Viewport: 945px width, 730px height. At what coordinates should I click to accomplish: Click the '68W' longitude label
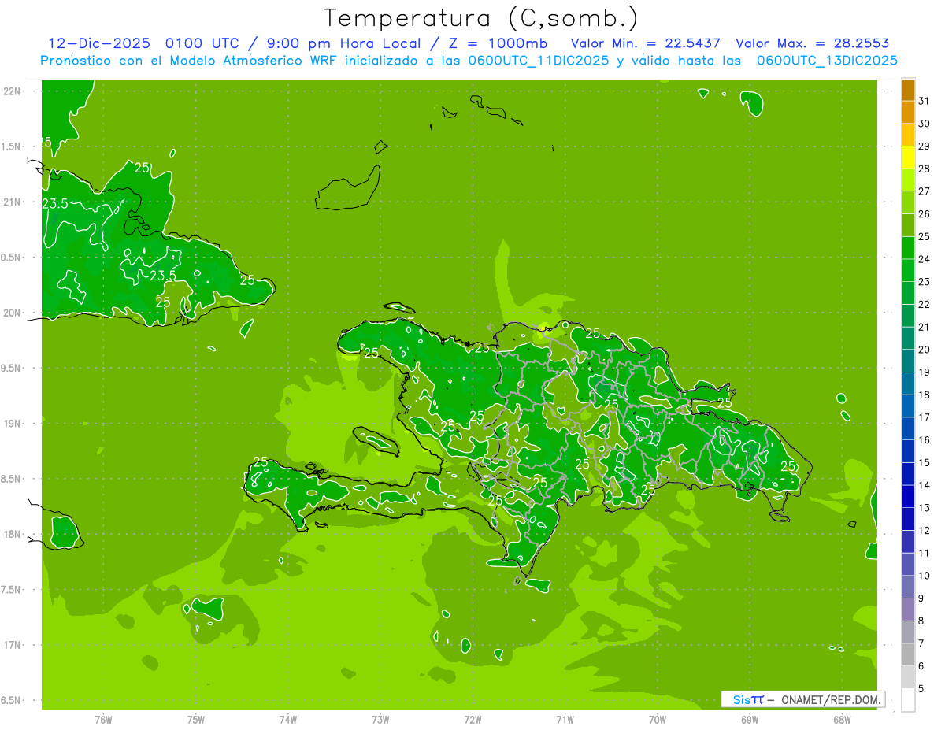pyautogui.click(x=842, y=719)
